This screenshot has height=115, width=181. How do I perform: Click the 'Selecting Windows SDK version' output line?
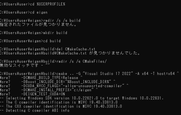(x=82, y=98)
